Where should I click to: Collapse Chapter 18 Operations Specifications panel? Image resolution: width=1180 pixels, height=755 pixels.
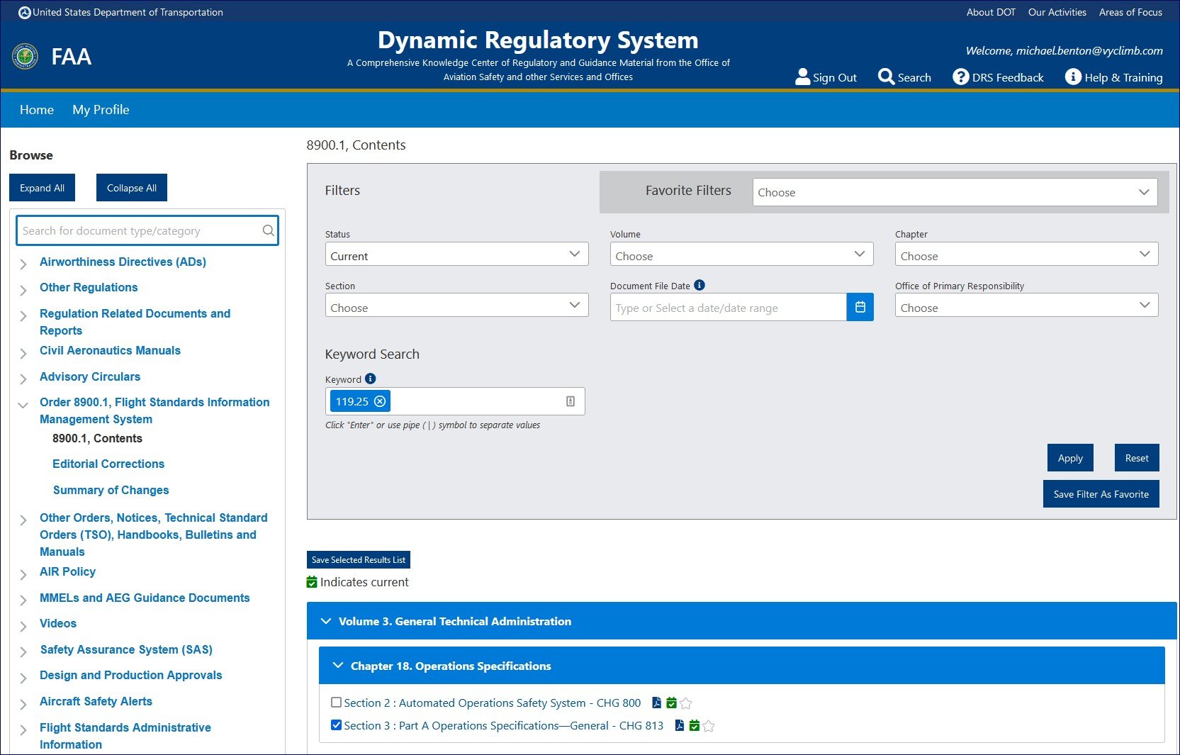pyautogui.click(x=337, y=666)
